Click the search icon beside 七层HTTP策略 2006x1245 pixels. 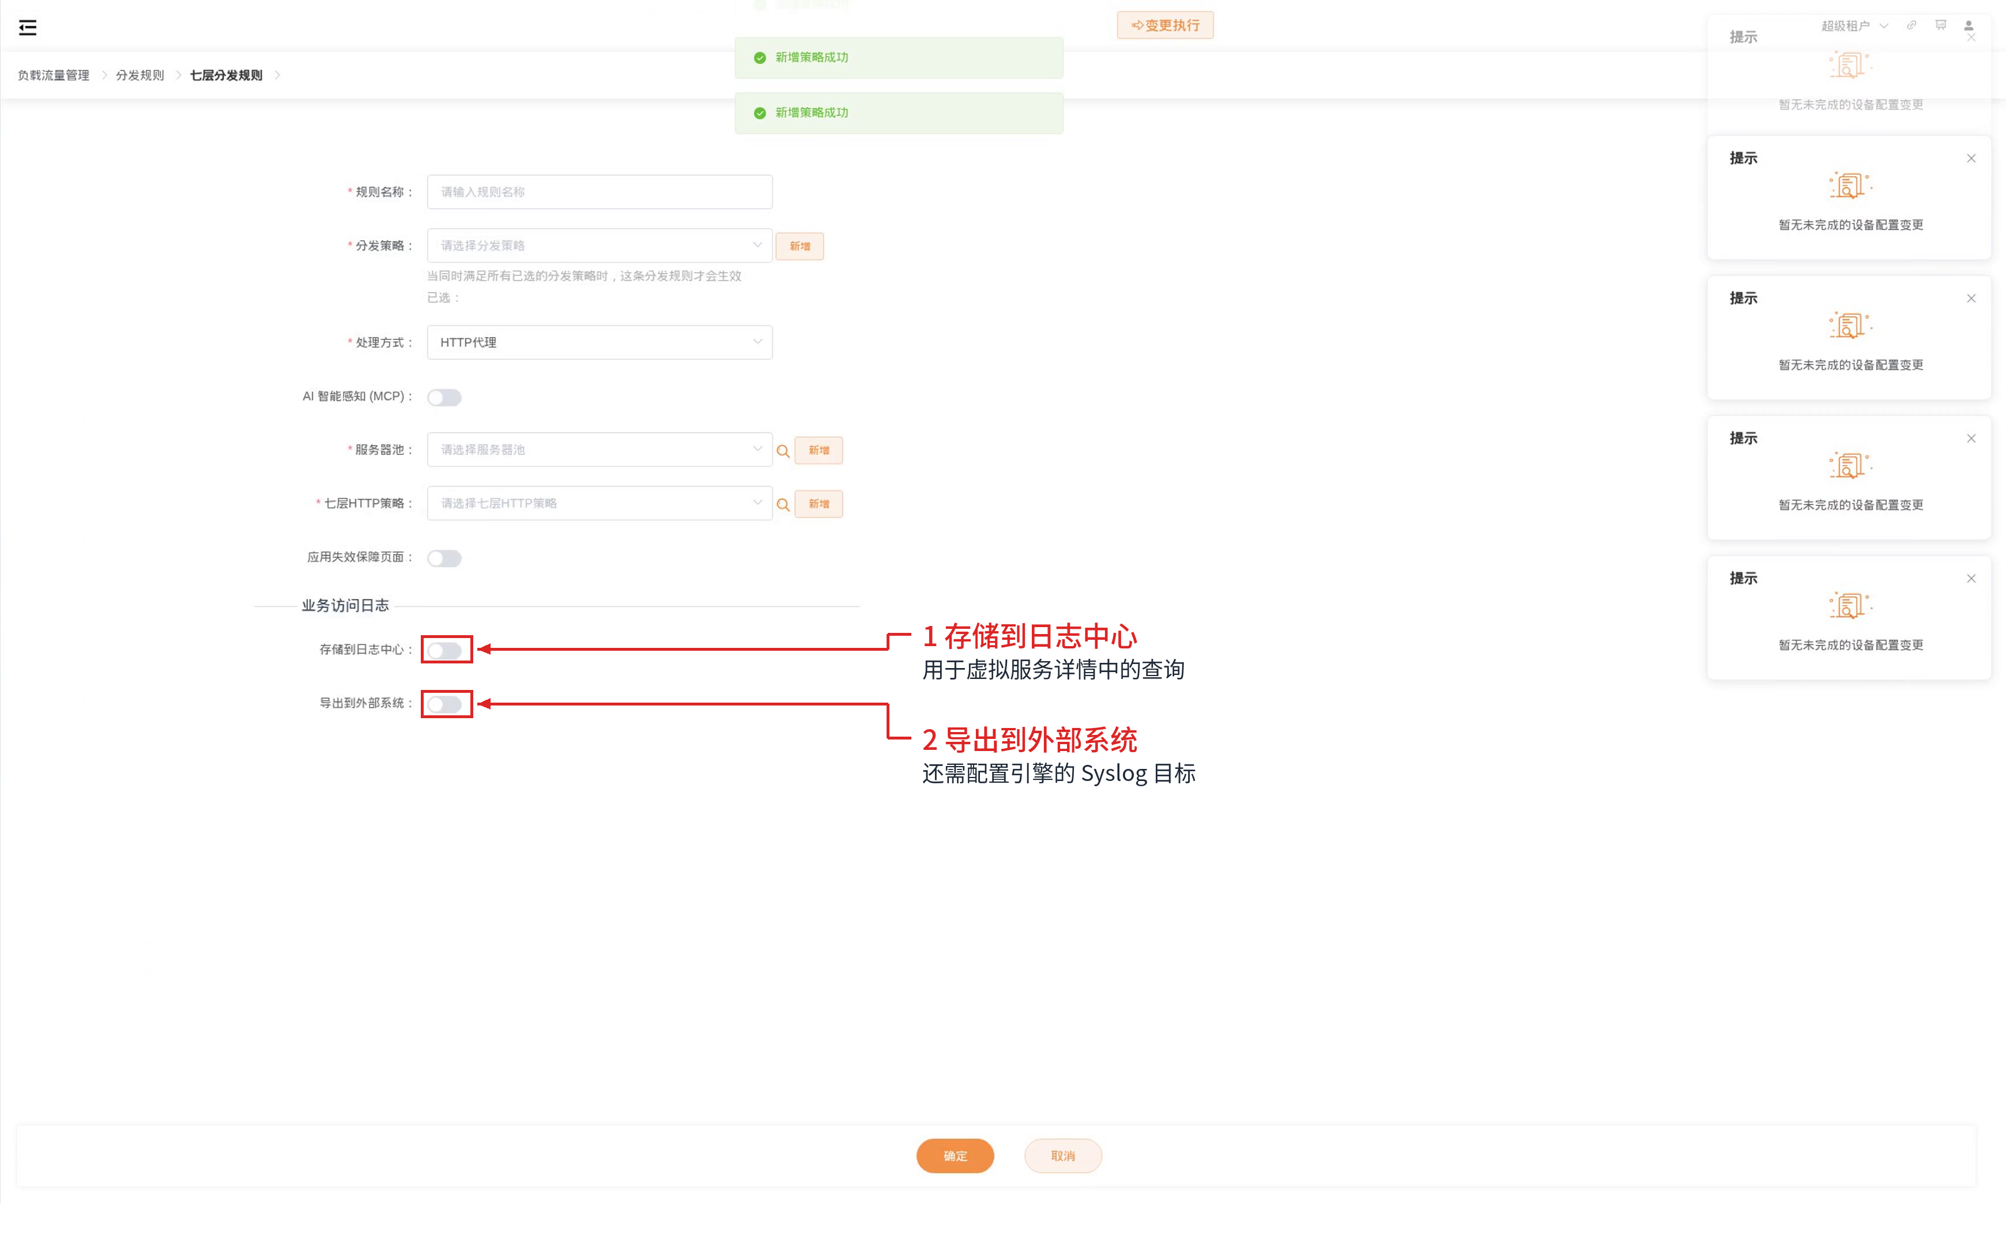783,504
